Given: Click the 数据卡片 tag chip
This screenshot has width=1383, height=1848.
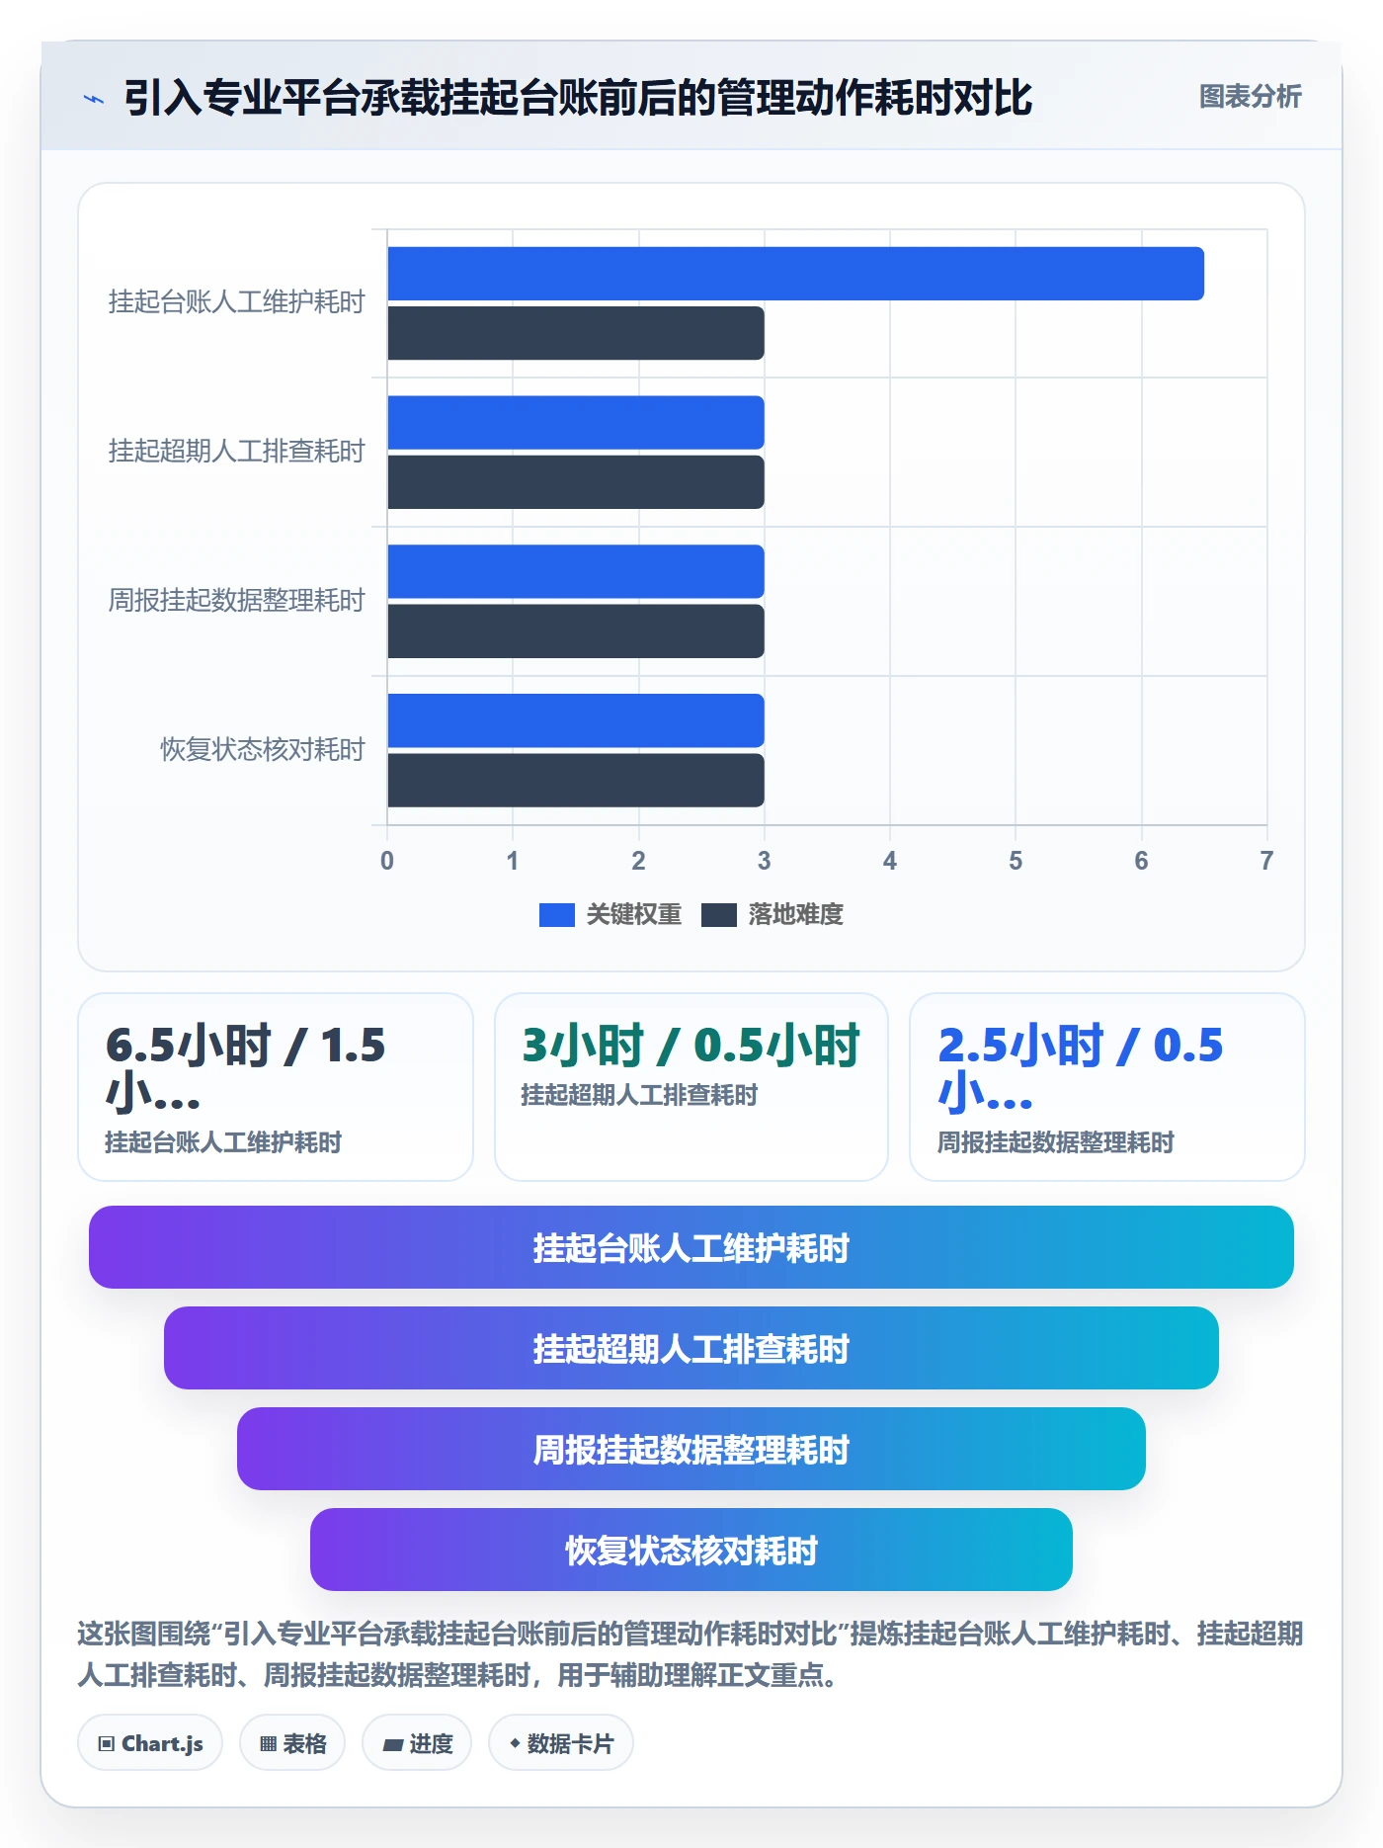Looking at the screenshot, I should pyautogui.click(x=561, y=1743).
